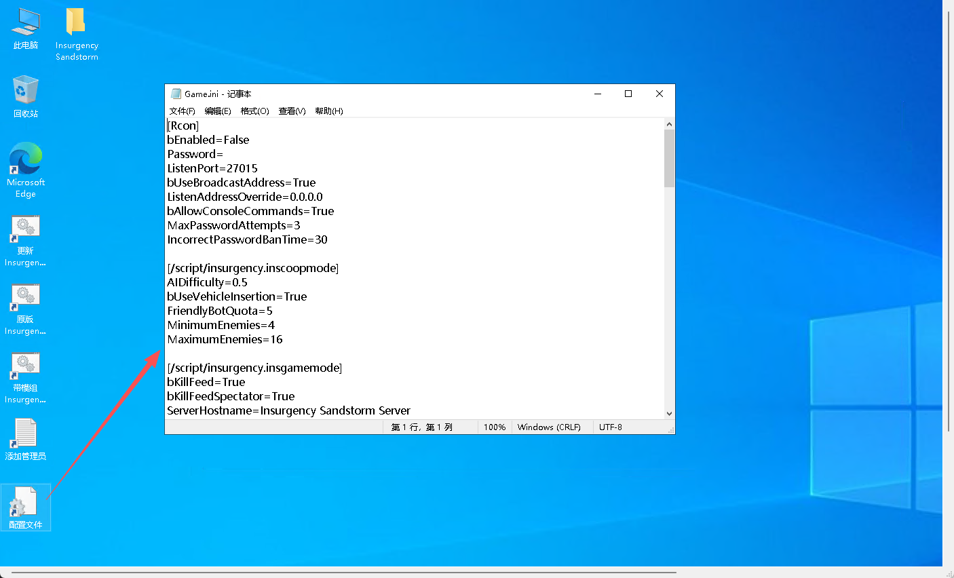954x578 pixels.
Task: Click the [Rcon] section header line
Action: (183, 126)
